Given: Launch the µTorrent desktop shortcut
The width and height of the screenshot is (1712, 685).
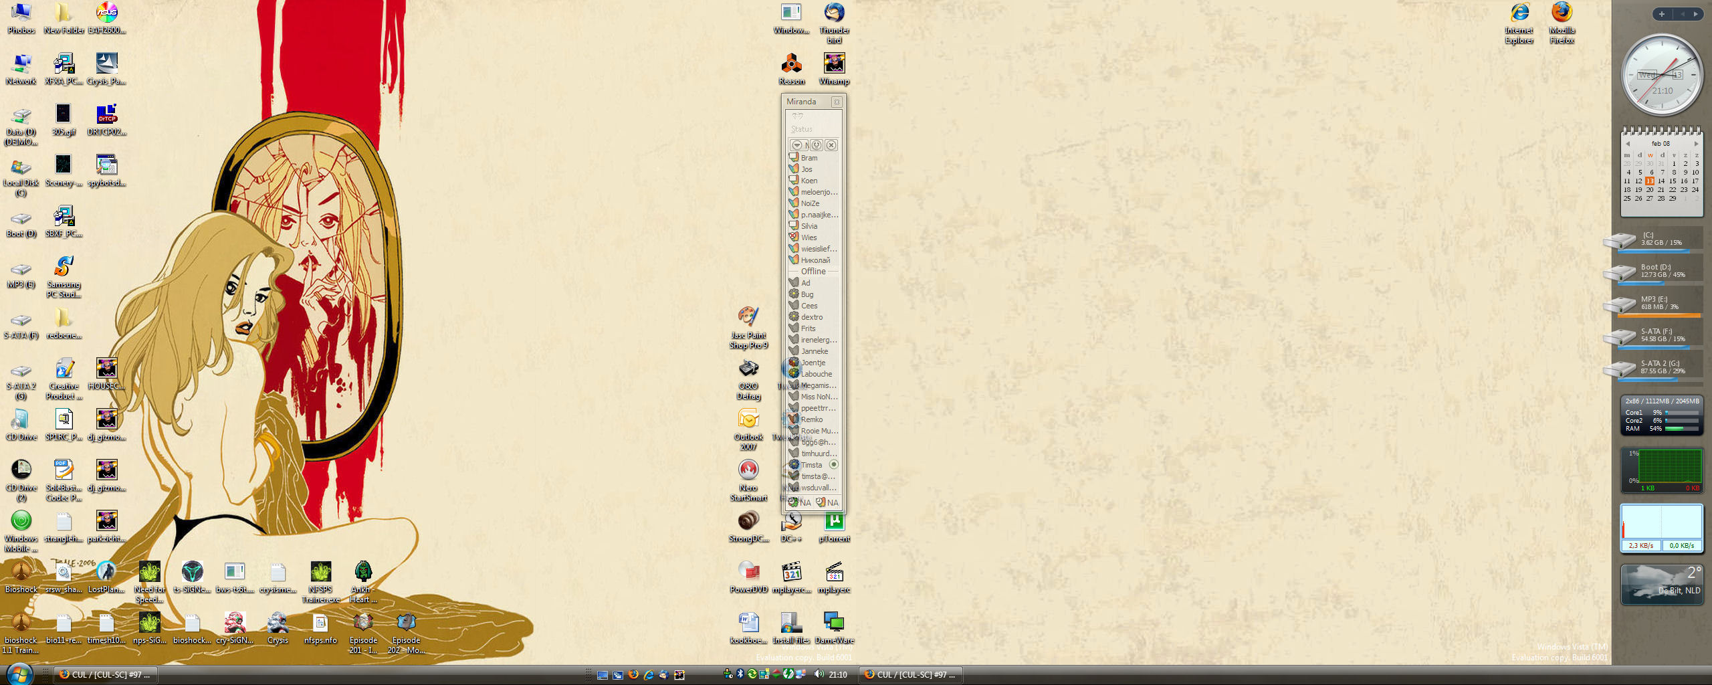Looking at the screenshot, I should pyautogui.click(x=834, y=526).
